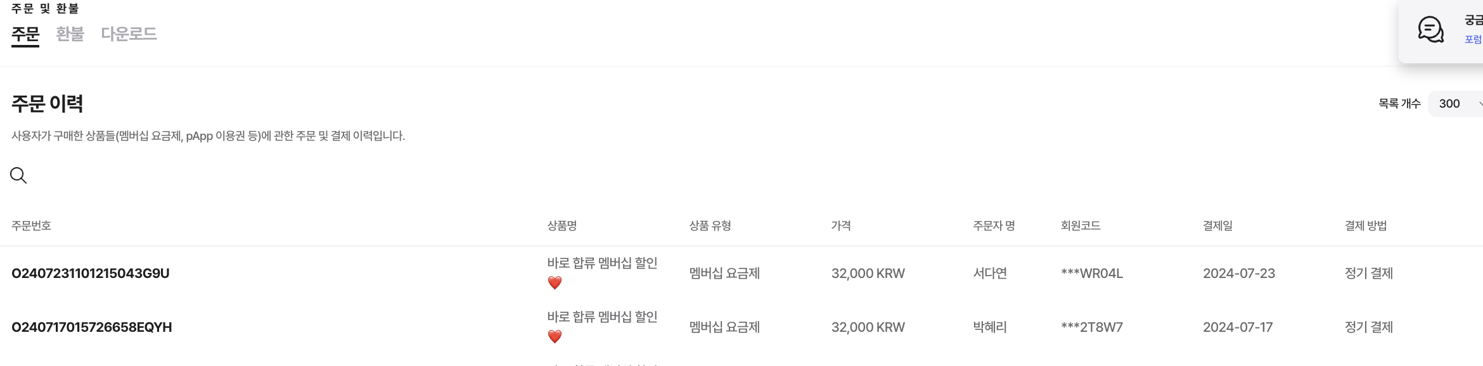Click the 상품명 column header
The height and width of the screenshot is (366, 1483).
pyautogui.click(x=562, y=225)
